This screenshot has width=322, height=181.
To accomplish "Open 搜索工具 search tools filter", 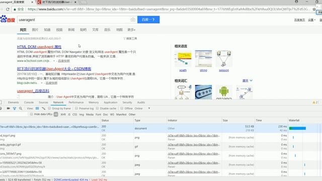I will (x=130, y=39).
